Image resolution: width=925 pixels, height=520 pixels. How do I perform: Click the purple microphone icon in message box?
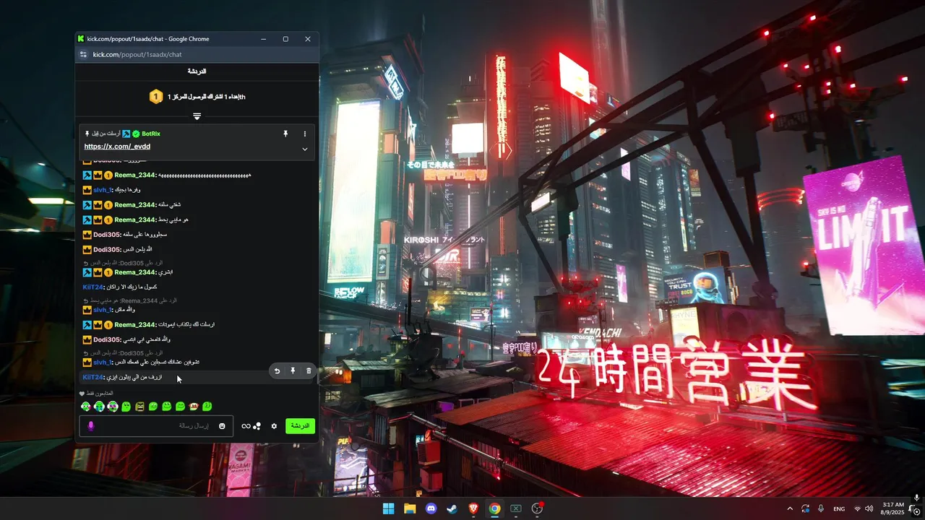tap(91, 426)
